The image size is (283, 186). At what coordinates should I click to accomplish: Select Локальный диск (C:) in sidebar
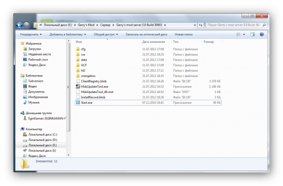tap(42, 134)
